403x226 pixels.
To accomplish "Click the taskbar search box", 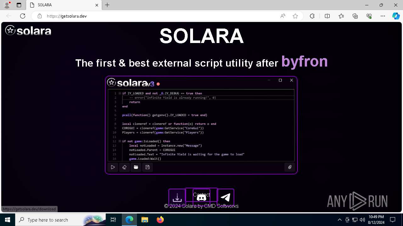I will point(60,220).
